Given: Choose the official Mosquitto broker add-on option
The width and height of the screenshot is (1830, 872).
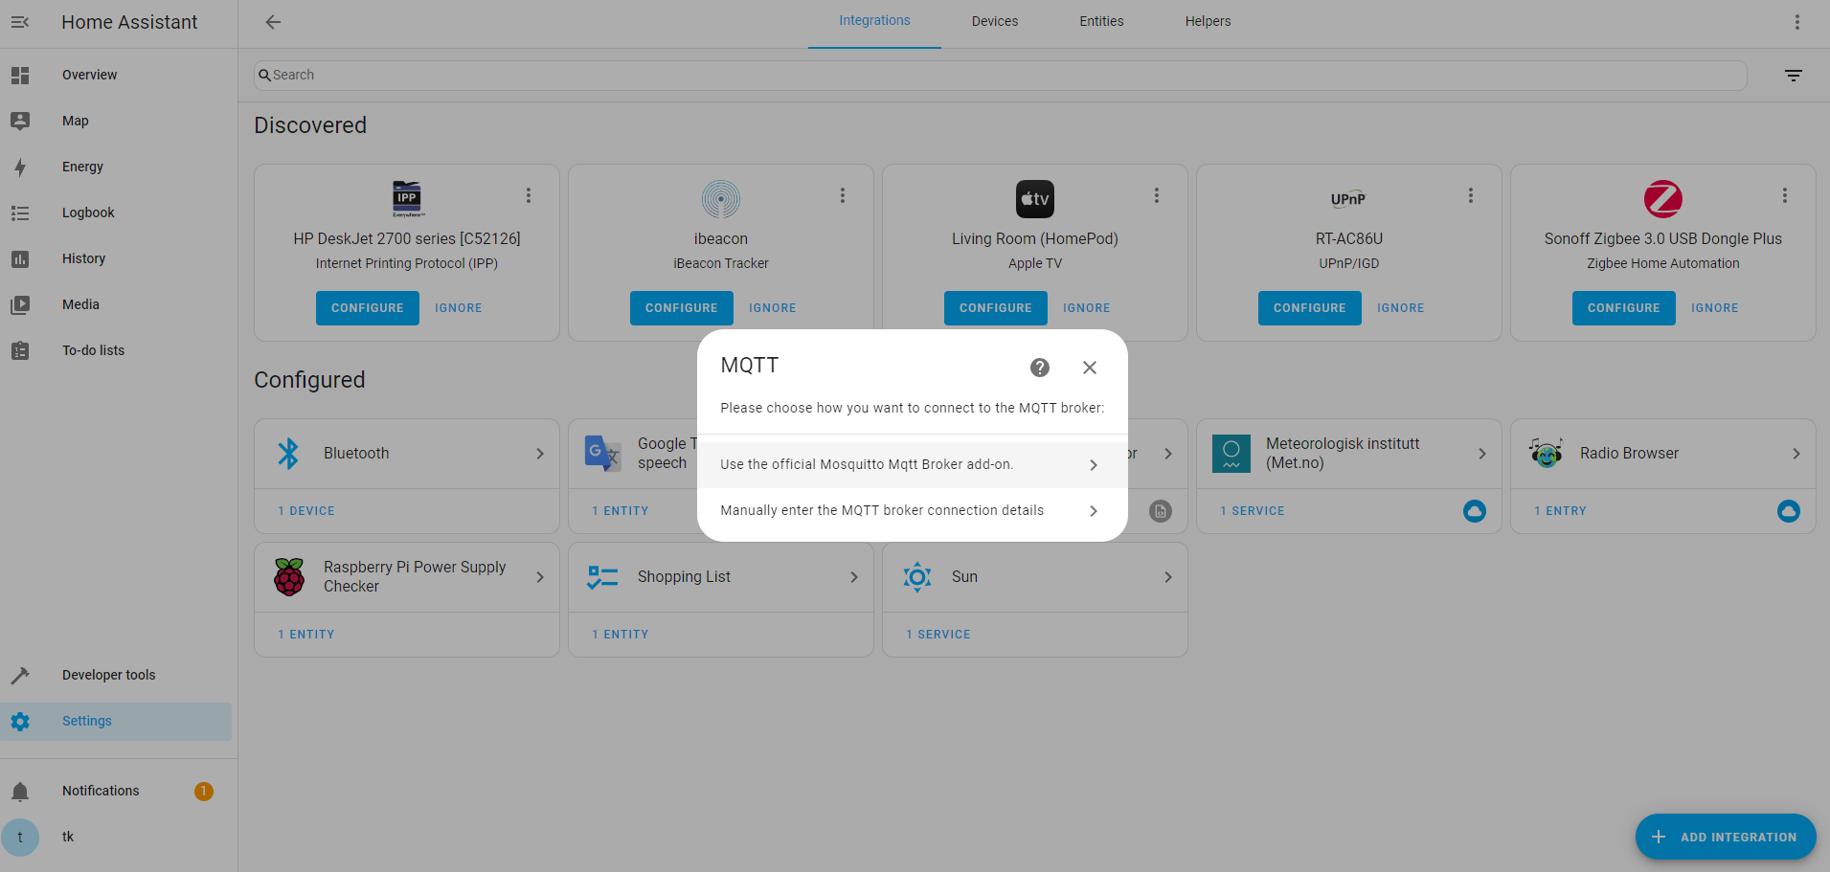Looking at the screenshot, I should click(911, 465).
